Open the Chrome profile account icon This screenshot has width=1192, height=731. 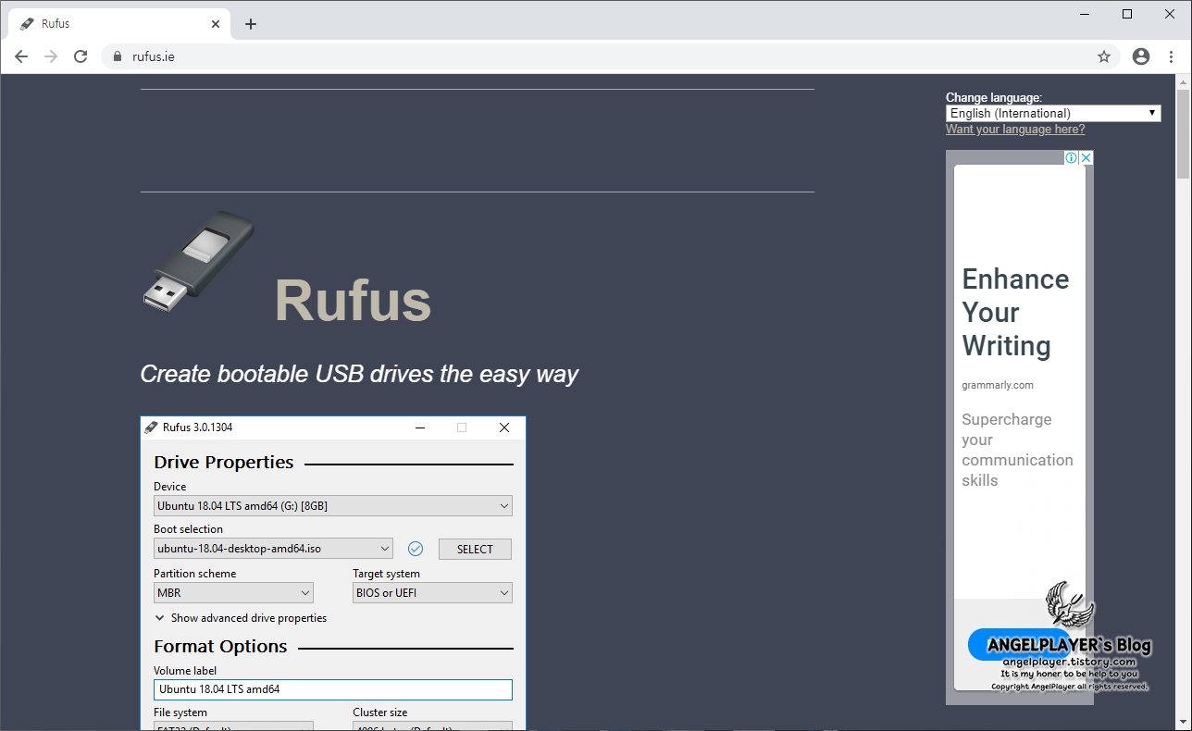click(x=1141, y=56)
